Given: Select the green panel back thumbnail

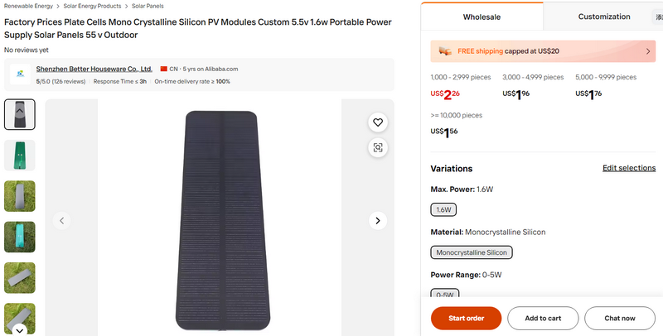Looking at the screenshot, I should point(20,155).
